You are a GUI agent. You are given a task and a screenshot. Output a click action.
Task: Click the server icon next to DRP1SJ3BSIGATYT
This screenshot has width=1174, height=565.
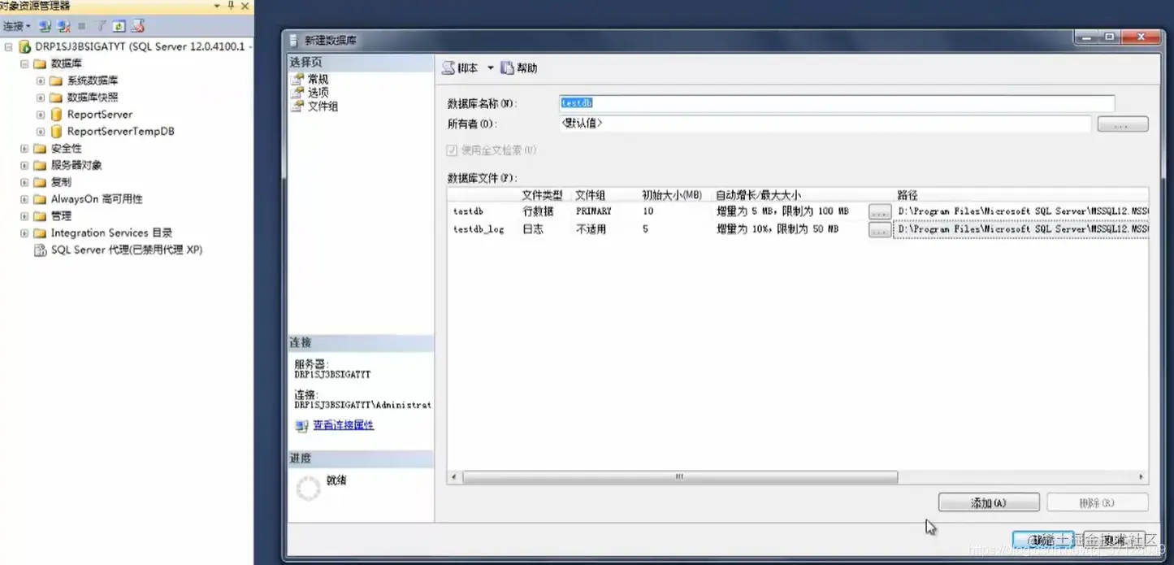(24, 46)
